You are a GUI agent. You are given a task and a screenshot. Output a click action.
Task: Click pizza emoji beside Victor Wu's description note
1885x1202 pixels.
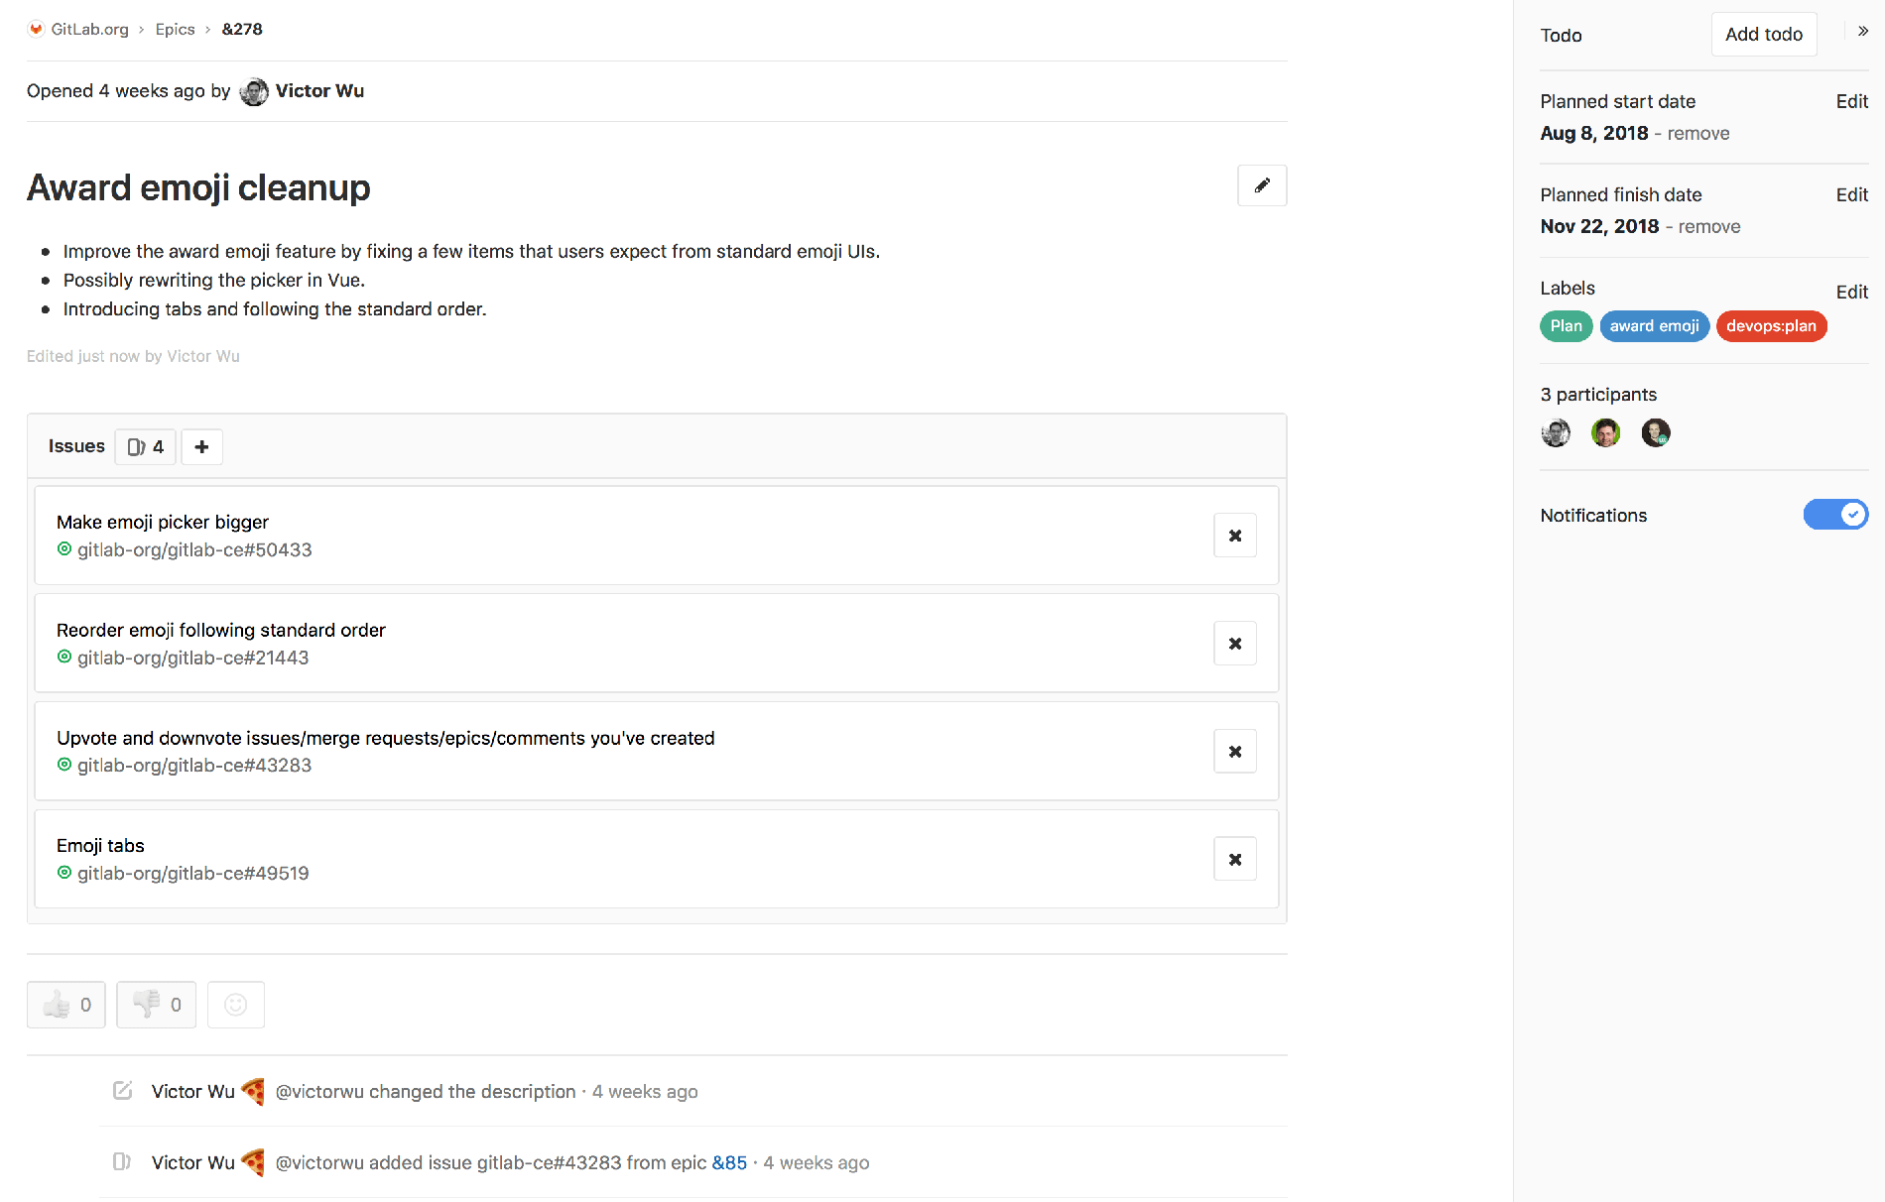pyautogui.click(x=253, y=1091)
